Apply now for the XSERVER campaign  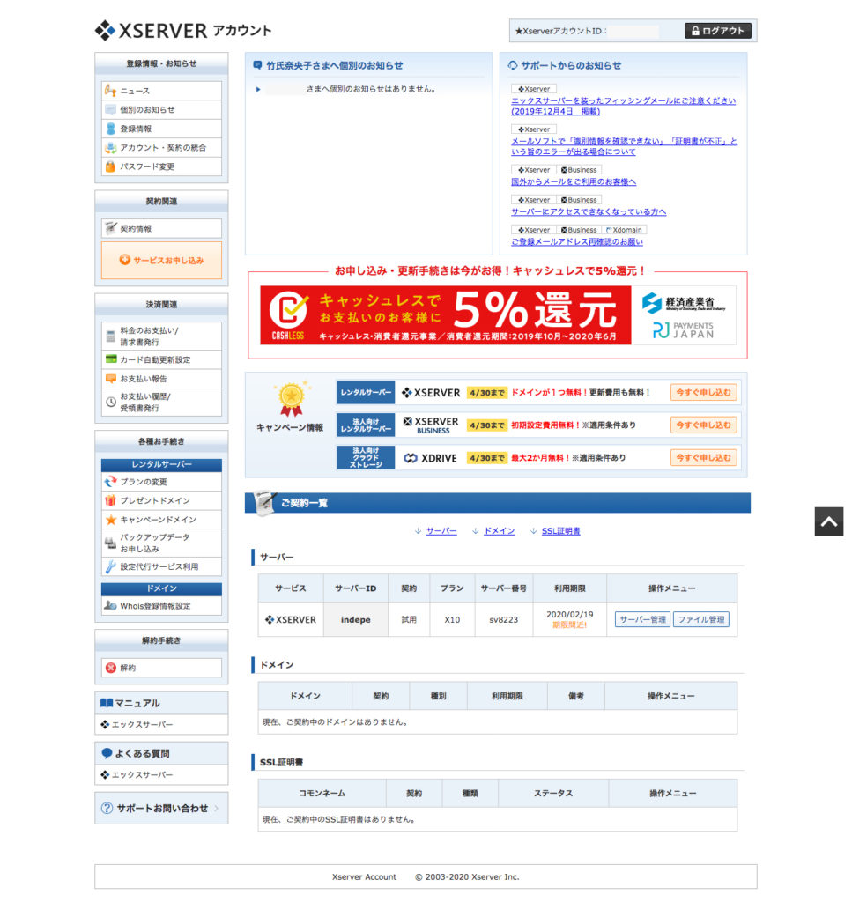[703, 392]
